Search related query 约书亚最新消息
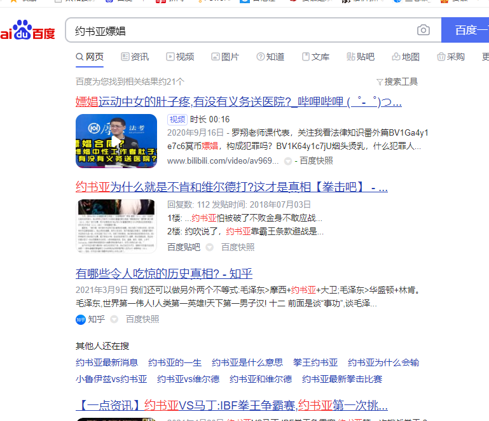Image resolution: width=489 pixels, height=421 pixels. point(107,362)
